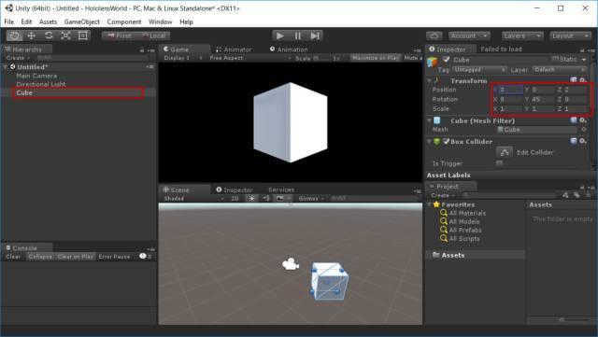Open the Component menu
This screenshot has height=337, width=598.
pos(124,22)
